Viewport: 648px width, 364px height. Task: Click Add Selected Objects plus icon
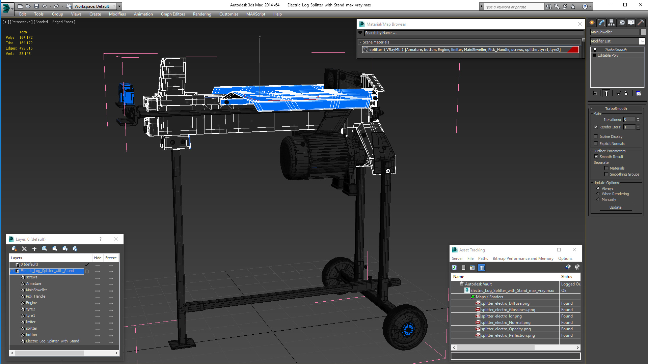coord(34,249)
